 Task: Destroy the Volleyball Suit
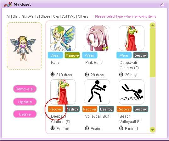(x=106, y=109)
